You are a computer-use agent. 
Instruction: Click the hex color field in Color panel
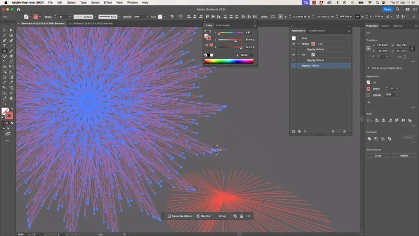pos(246,55)
